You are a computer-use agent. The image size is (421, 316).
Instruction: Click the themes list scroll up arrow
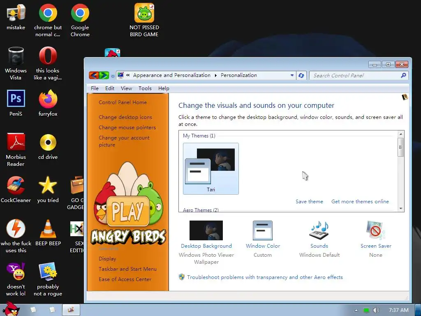[400, 134]
